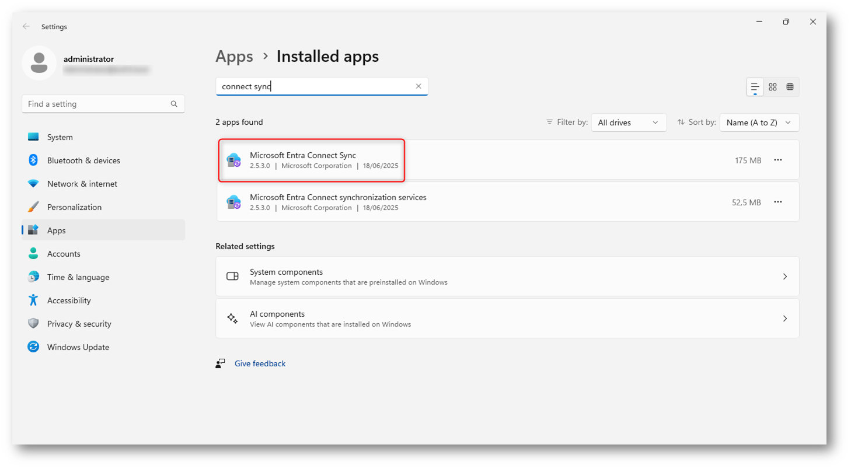The image size is (851, 469).
Task: Click the search magnifier in Find a setting
Action: [174, 104]
